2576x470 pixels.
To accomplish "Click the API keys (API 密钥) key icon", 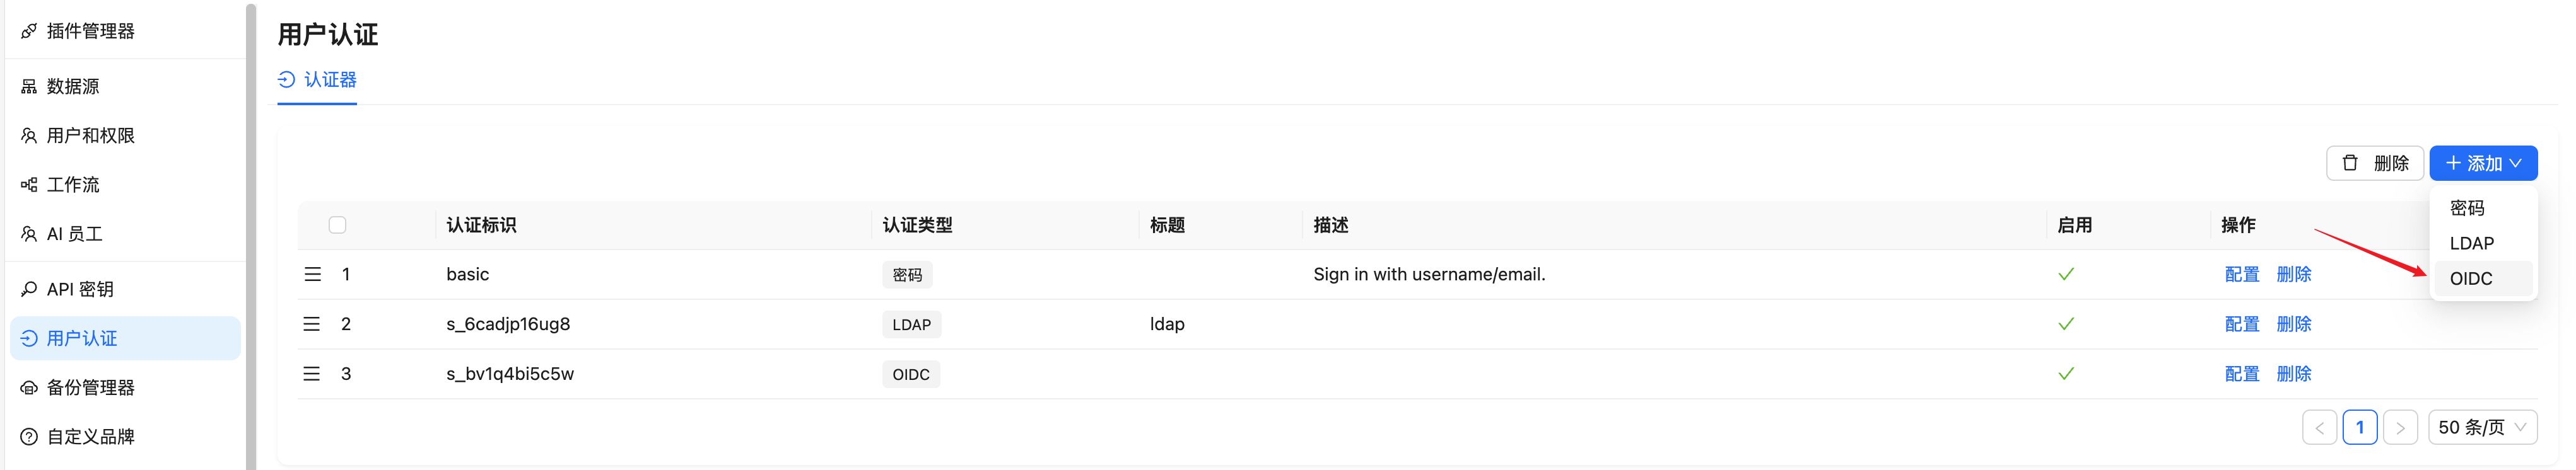I will click(x=29, y=289).
